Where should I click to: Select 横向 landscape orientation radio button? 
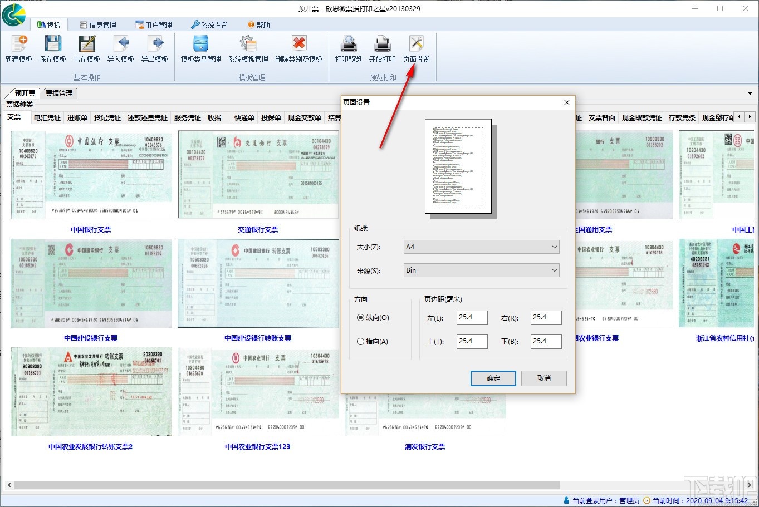pyautogui.click(x=361, y=342)
